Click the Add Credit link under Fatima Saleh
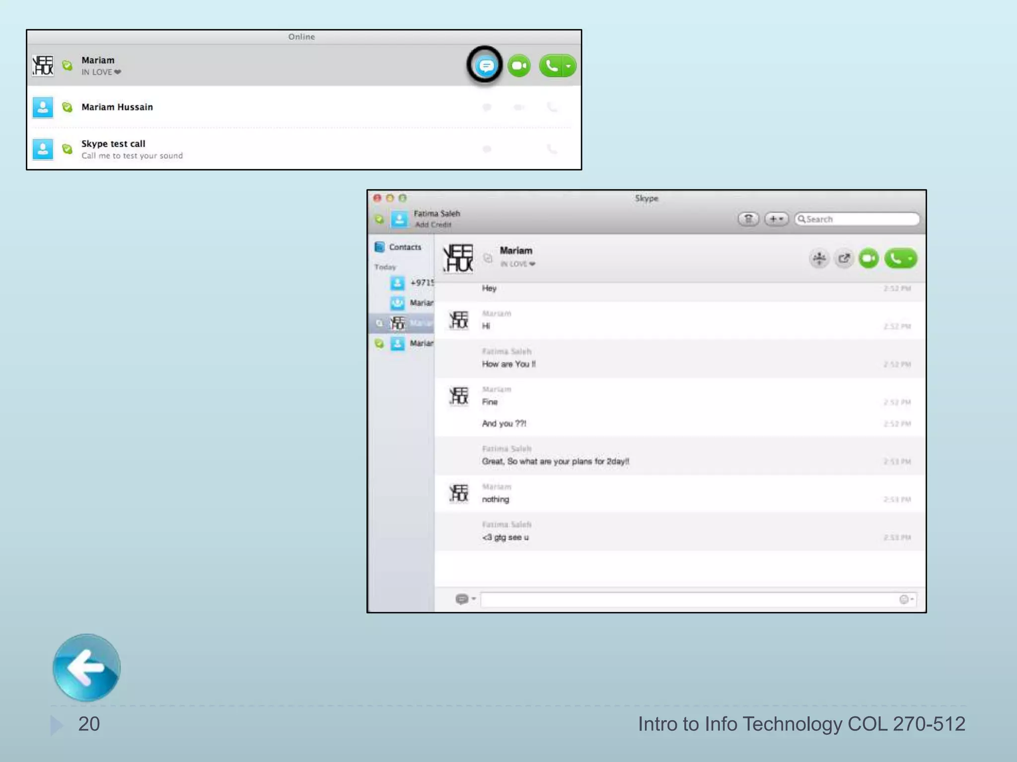1017x762 pixels. [433, 225]
